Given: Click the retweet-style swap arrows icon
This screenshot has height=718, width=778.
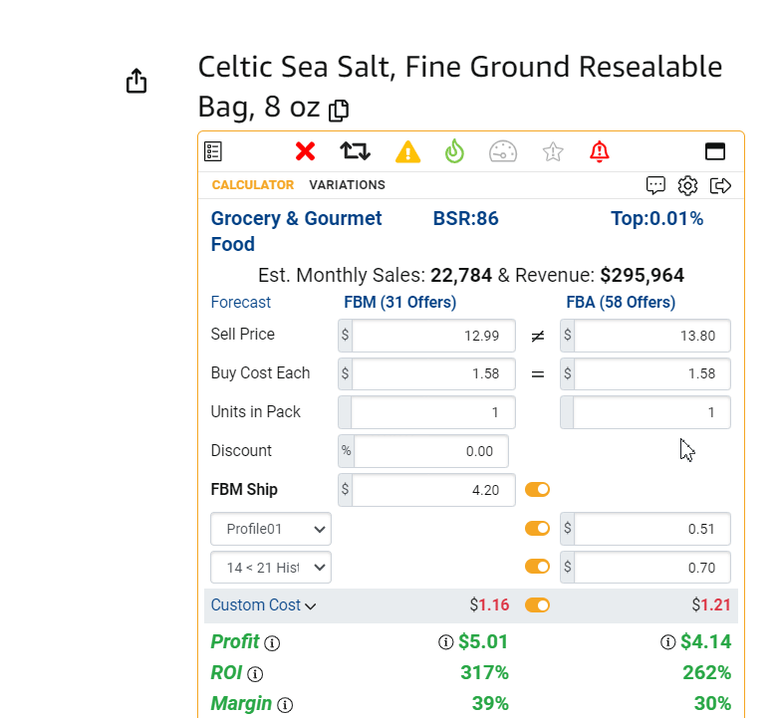Looking at the screenshot, I should (355, 151).
